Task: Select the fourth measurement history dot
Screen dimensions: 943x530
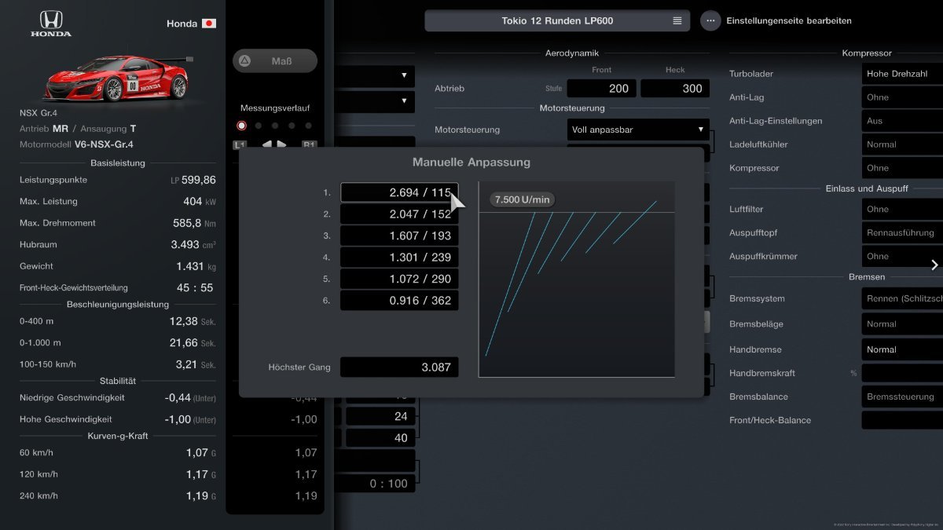Action: coord(292,126)
